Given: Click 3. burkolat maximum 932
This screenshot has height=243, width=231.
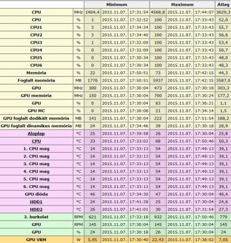Looking at the screenshot, I should [158, 217].
